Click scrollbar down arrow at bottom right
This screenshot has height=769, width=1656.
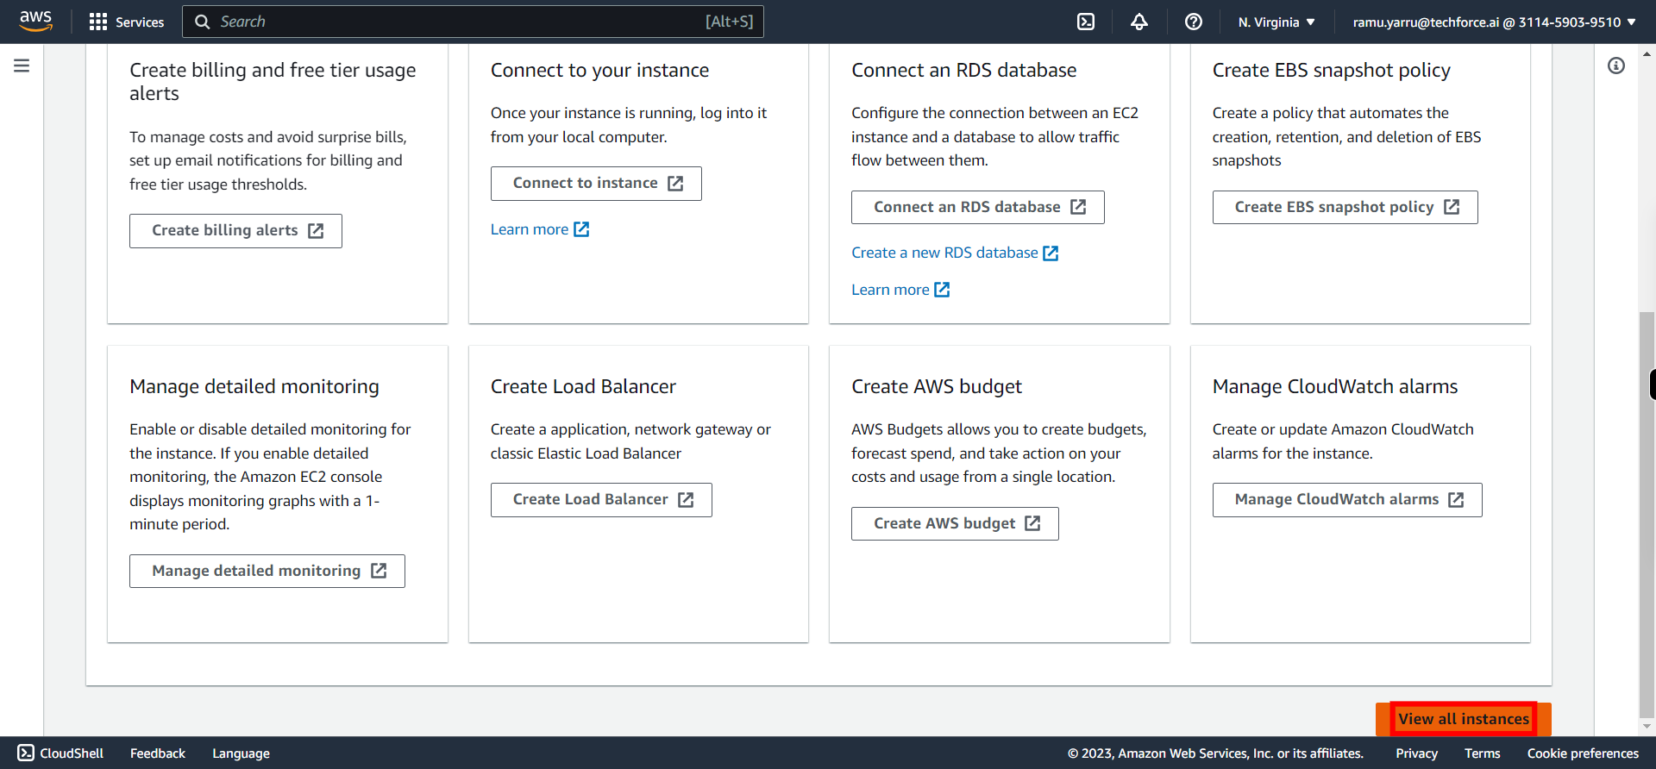tap(1647, 727)
